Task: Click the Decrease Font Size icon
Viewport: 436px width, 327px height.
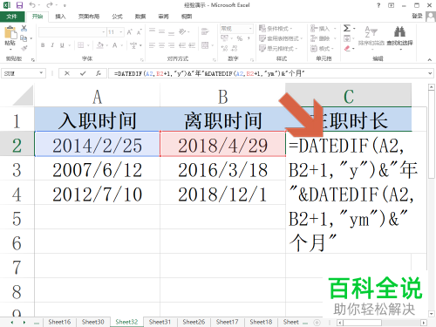Action: tap(140, 32)
